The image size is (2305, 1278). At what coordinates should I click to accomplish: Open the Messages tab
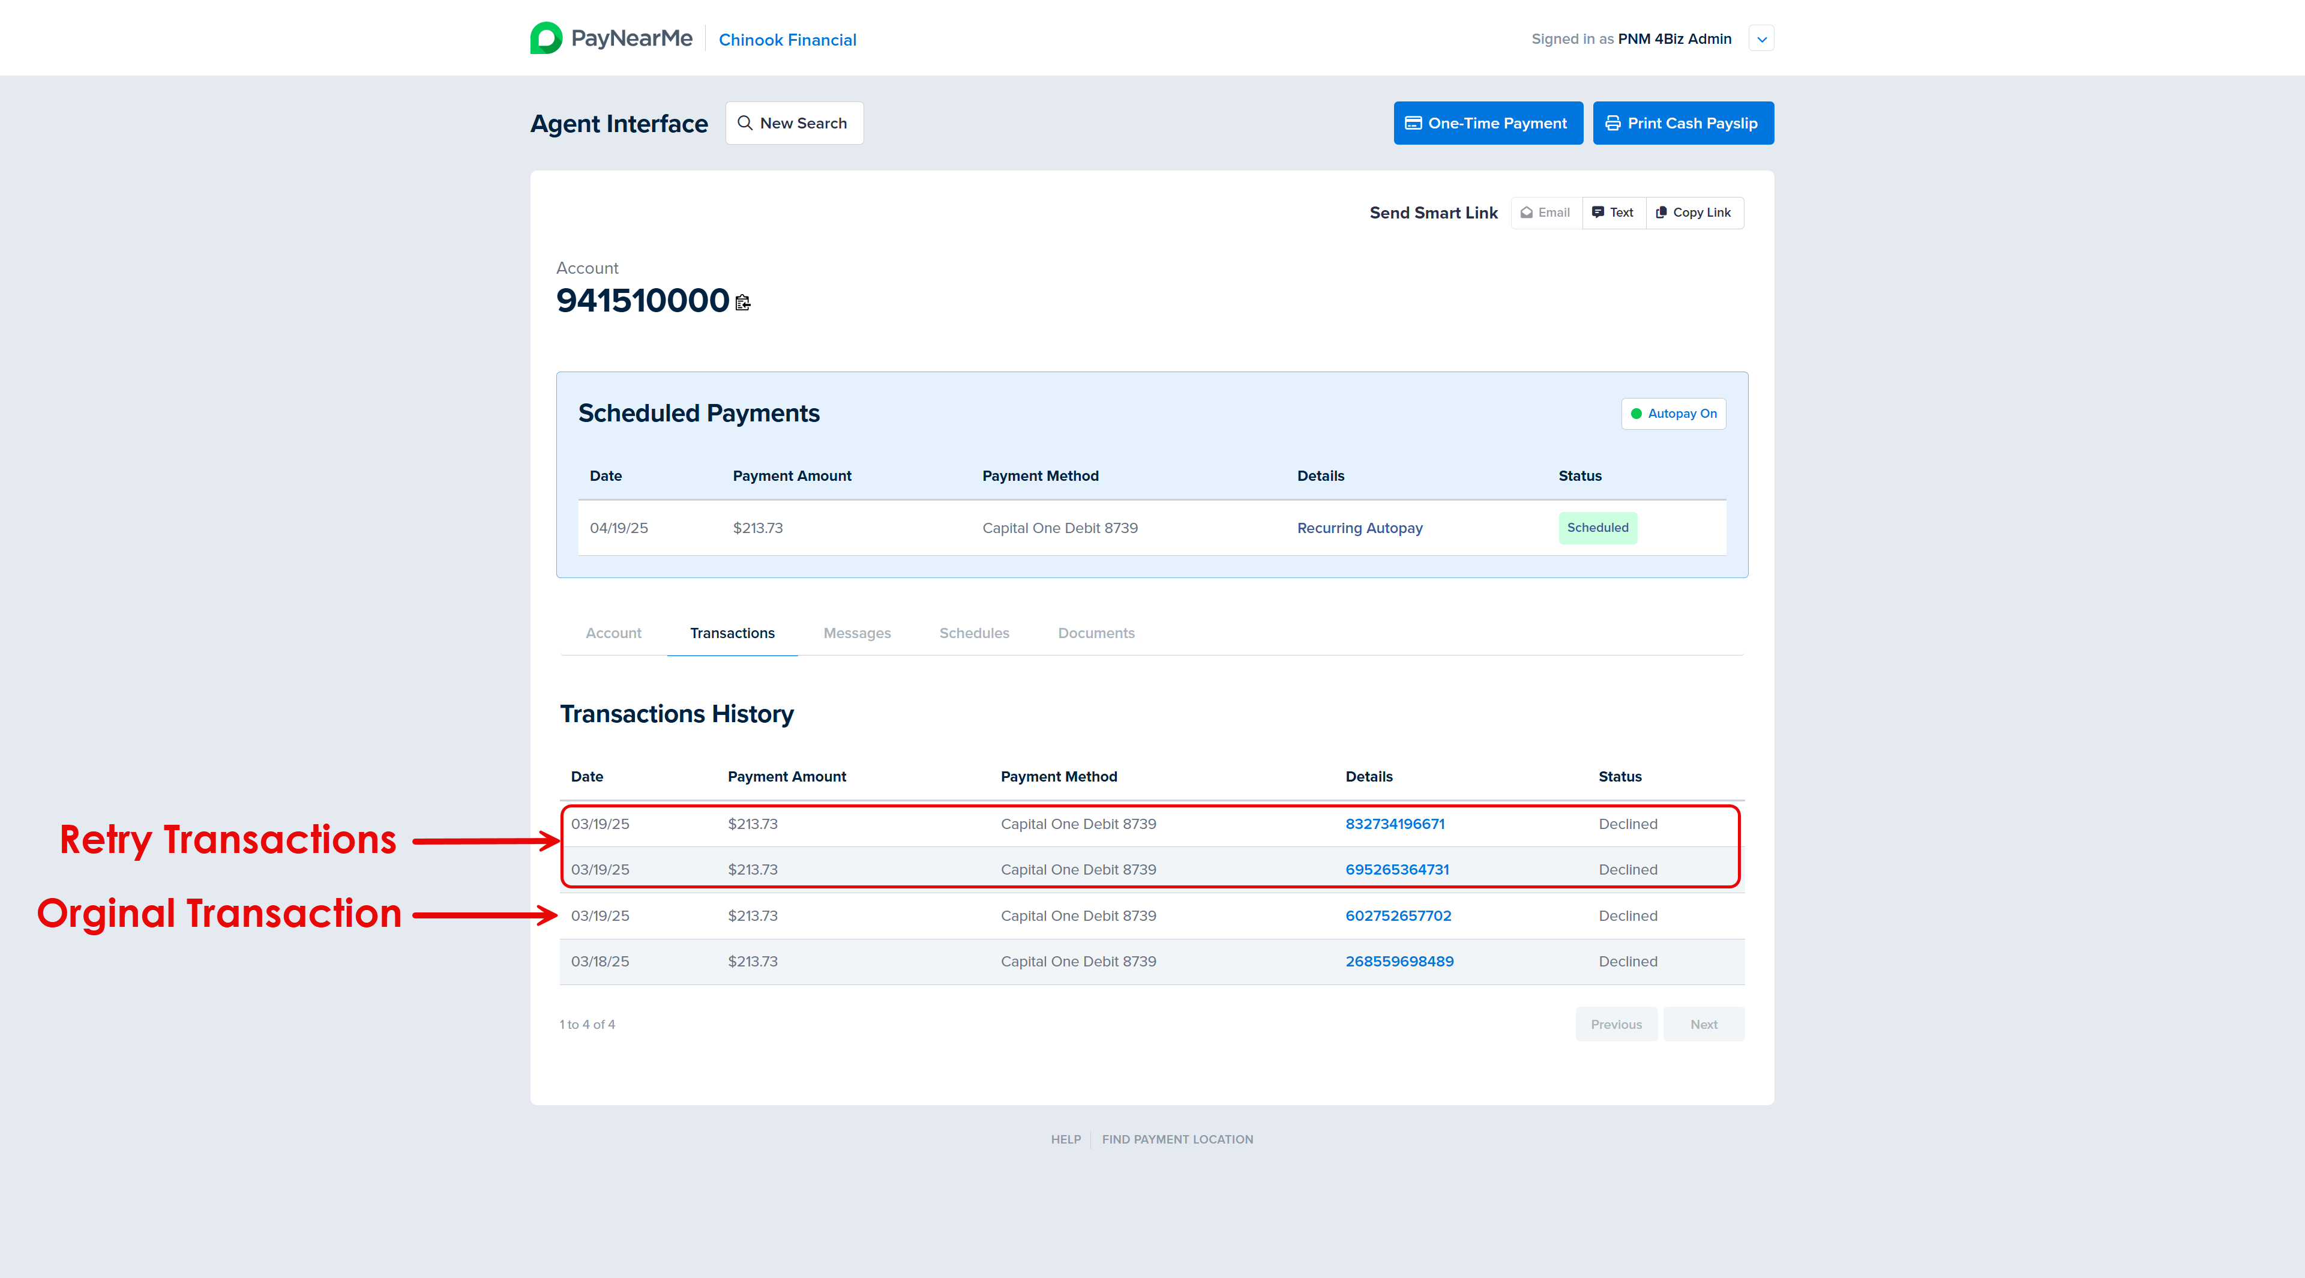click(856, 634)
